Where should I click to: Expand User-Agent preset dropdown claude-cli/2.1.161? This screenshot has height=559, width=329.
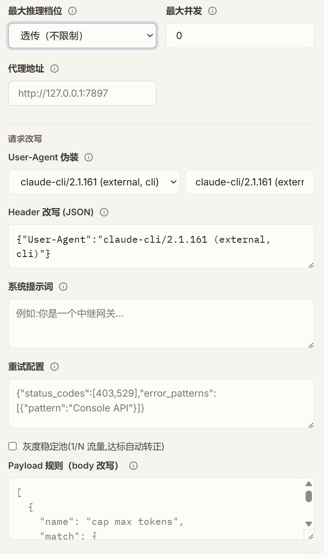point(94,182)
